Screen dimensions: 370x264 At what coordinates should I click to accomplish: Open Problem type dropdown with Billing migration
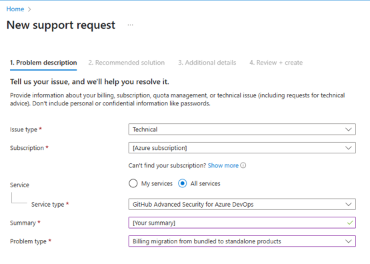point(242,241)
